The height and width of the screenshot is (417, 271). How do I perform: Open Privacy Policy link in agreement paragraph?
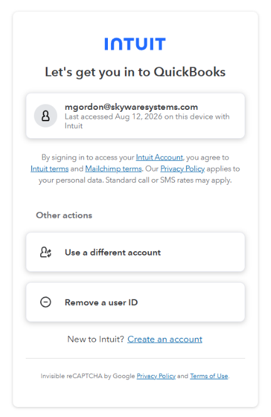pos(183,169)
